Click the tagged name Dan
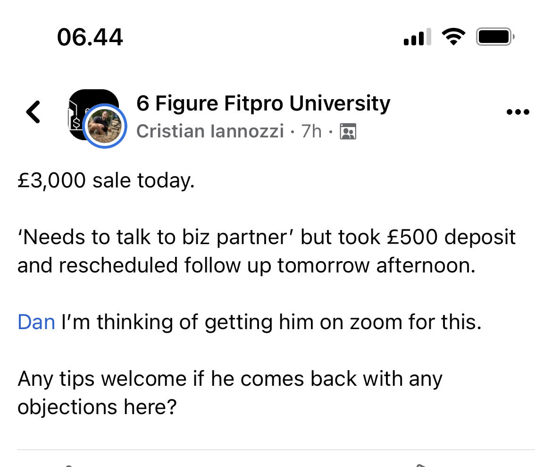 pos(36,322)
